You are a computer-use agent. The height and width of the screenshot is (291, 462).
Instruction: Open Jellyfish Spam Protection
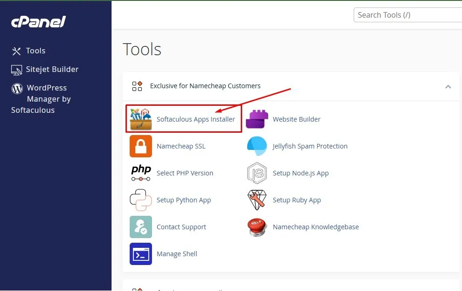310,146
